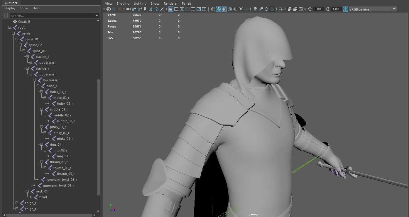Click the Use Default Material icon
Viewport: 409px width, 217px height.
click(x=224, y=9)
